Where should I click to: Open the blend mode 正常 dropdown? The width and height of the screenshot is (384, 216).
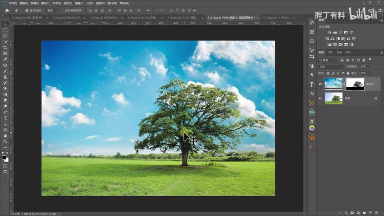click(331, 67)
